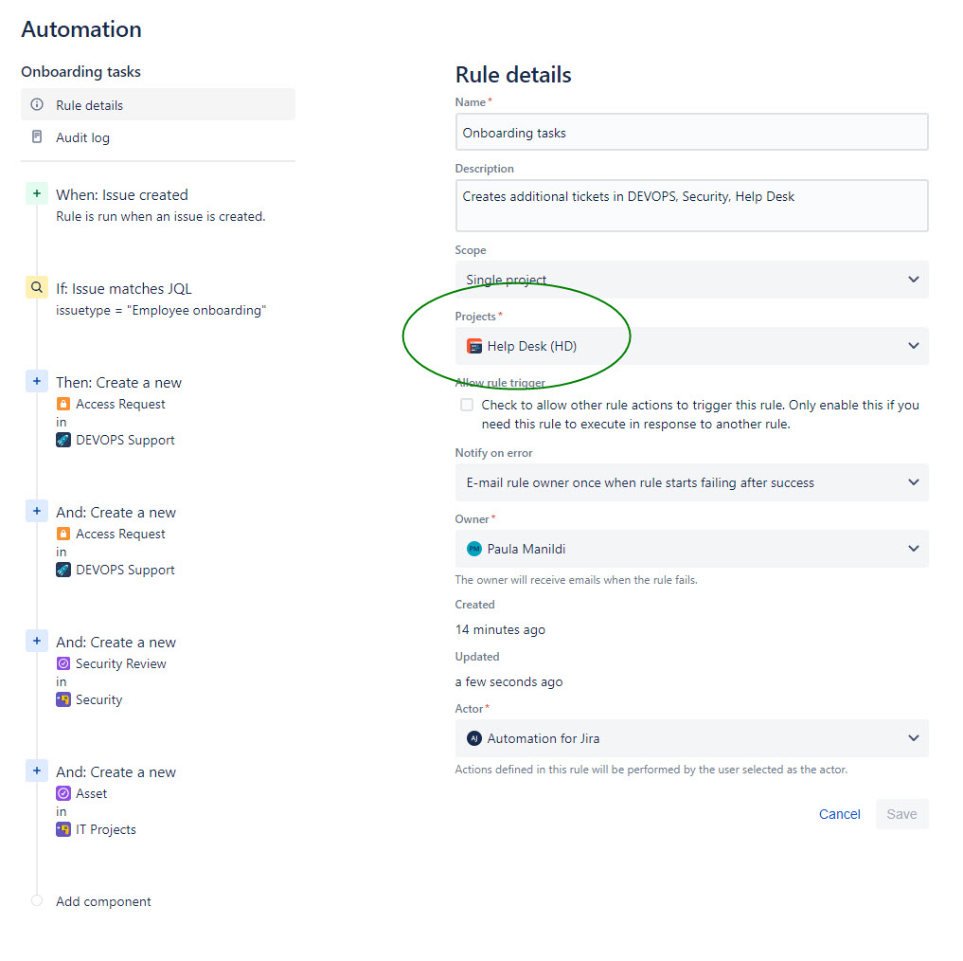Select the When: Issue created component
The image size is (963, 961).
121,194
